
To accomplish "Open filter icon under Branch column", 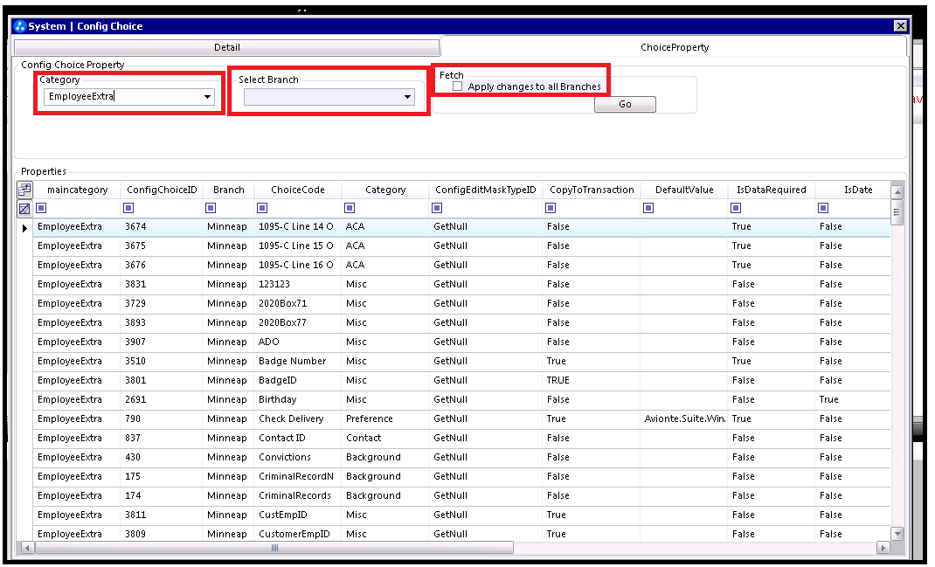I will point(211,208).
